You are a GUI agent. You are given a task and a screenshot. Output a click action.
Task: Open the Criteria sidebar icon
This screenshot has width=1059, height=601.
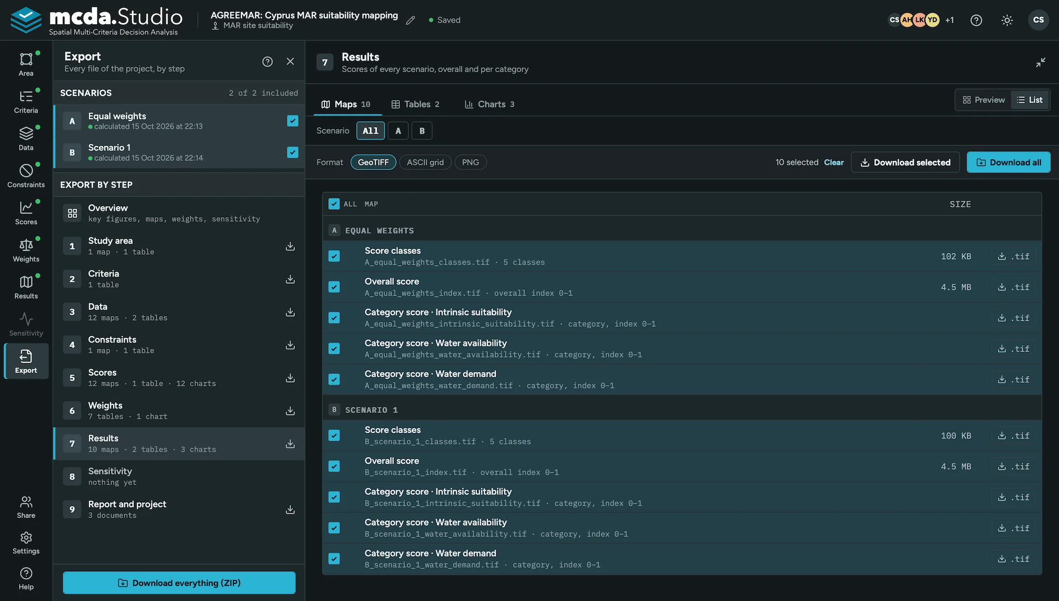(x=26, y=102)
